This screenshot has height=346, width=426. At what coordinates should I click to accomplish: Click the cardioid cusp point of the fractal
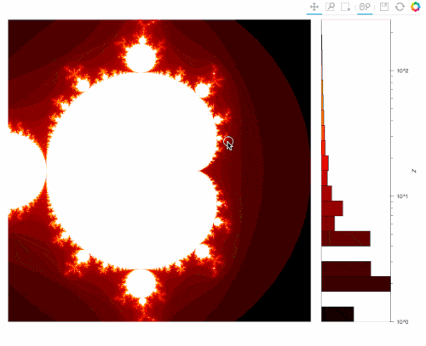coord(199,171)
